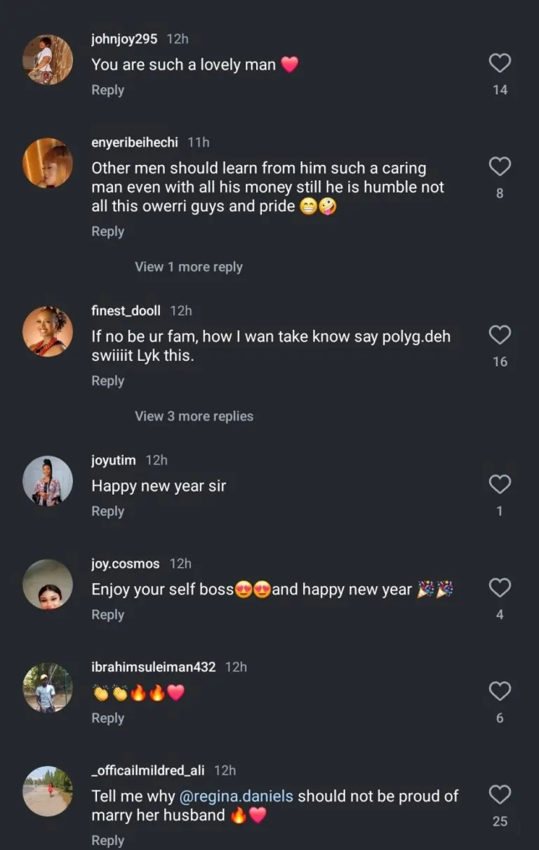
Task: Open johnjoy295's profile picture
Action: 48,60
